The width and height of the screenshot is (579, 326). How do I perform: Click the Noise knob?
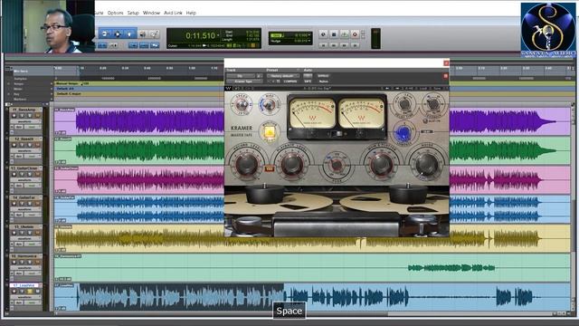(x=426, y=164)
